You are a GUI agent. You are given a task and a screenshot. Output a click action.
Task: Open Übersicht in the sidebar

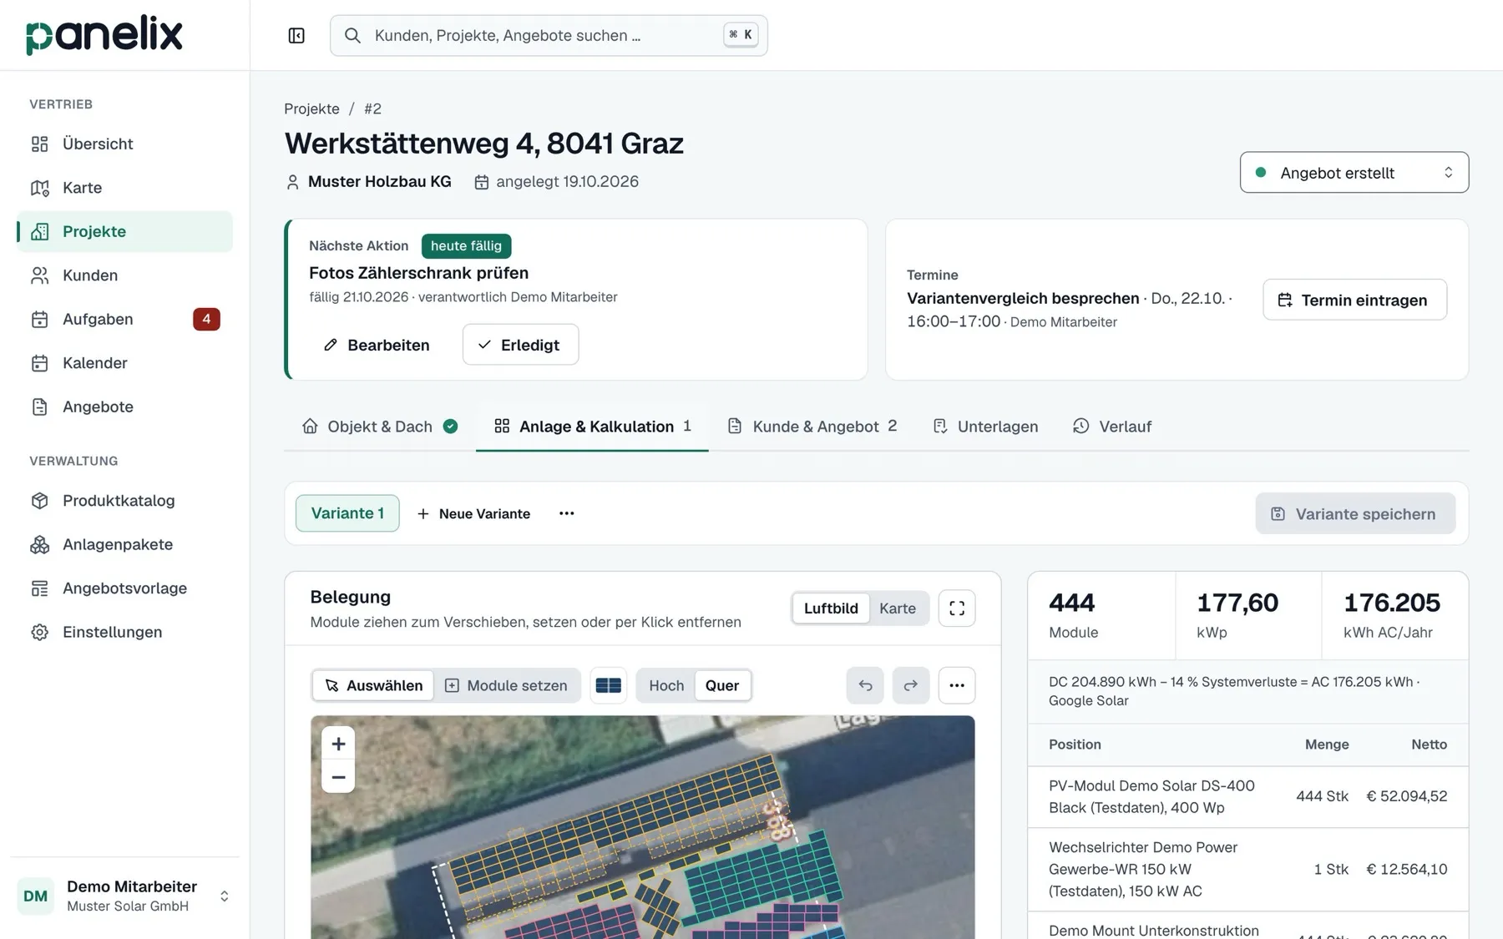tap(124, 144)
